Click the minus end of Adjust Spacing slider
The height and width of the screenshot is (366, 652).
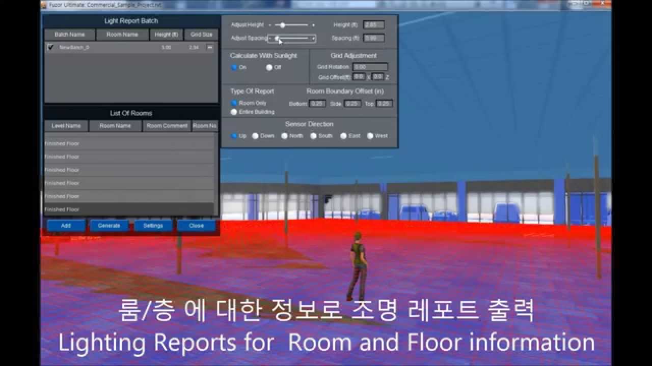[269, 38]
